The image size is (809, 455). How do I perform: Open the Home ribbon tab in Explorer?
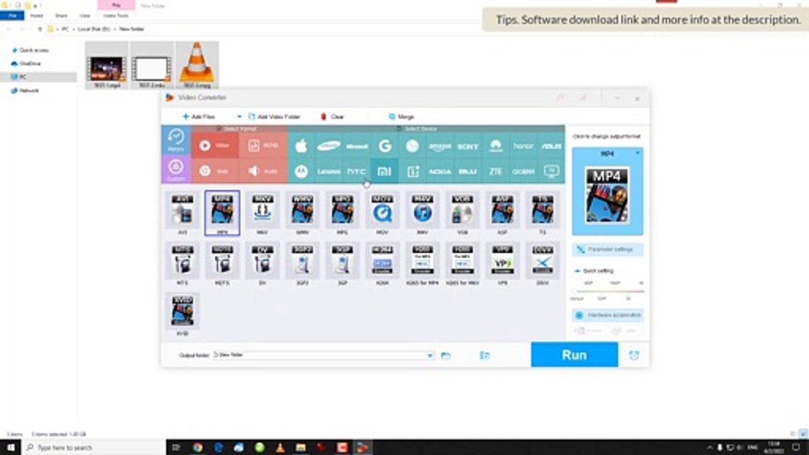coord(37,15)
